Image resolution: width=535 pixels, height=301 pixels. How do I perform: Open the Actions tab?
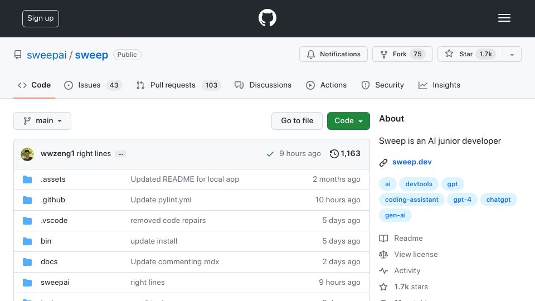[326, 85]
